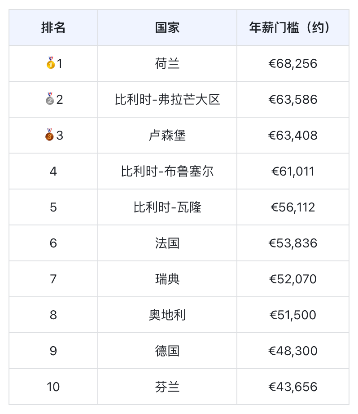Click the 国家 column header

(x=167, y=28)
